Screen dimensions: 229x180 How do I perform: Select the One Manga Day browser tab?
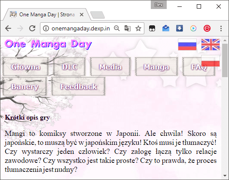pyautogui.click(x=47, y=15)
